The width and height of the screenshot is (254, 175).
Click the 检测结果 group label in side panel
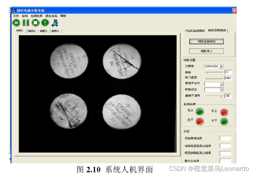[189, 104]
